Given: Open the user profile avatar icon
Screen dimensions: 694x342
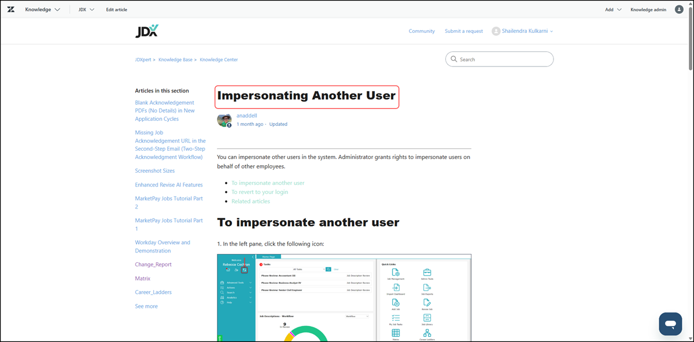Looking at the screenshot, I should point(679,10).
